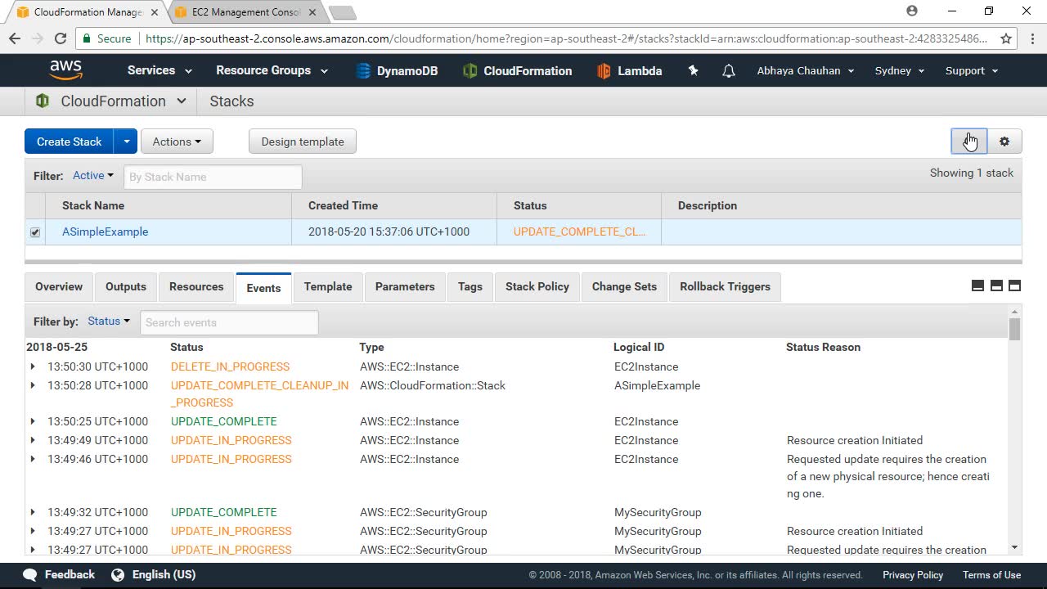Expand the 13:50:30 DELETE_IN_PROGRESS event
1047x589 pixels.
pyautogui.click(x=33, y=366)
